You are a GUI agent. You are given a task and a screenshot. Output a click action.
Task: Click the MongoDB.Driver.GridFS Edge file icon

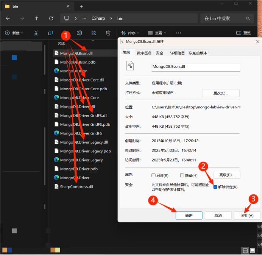(56, 133)
